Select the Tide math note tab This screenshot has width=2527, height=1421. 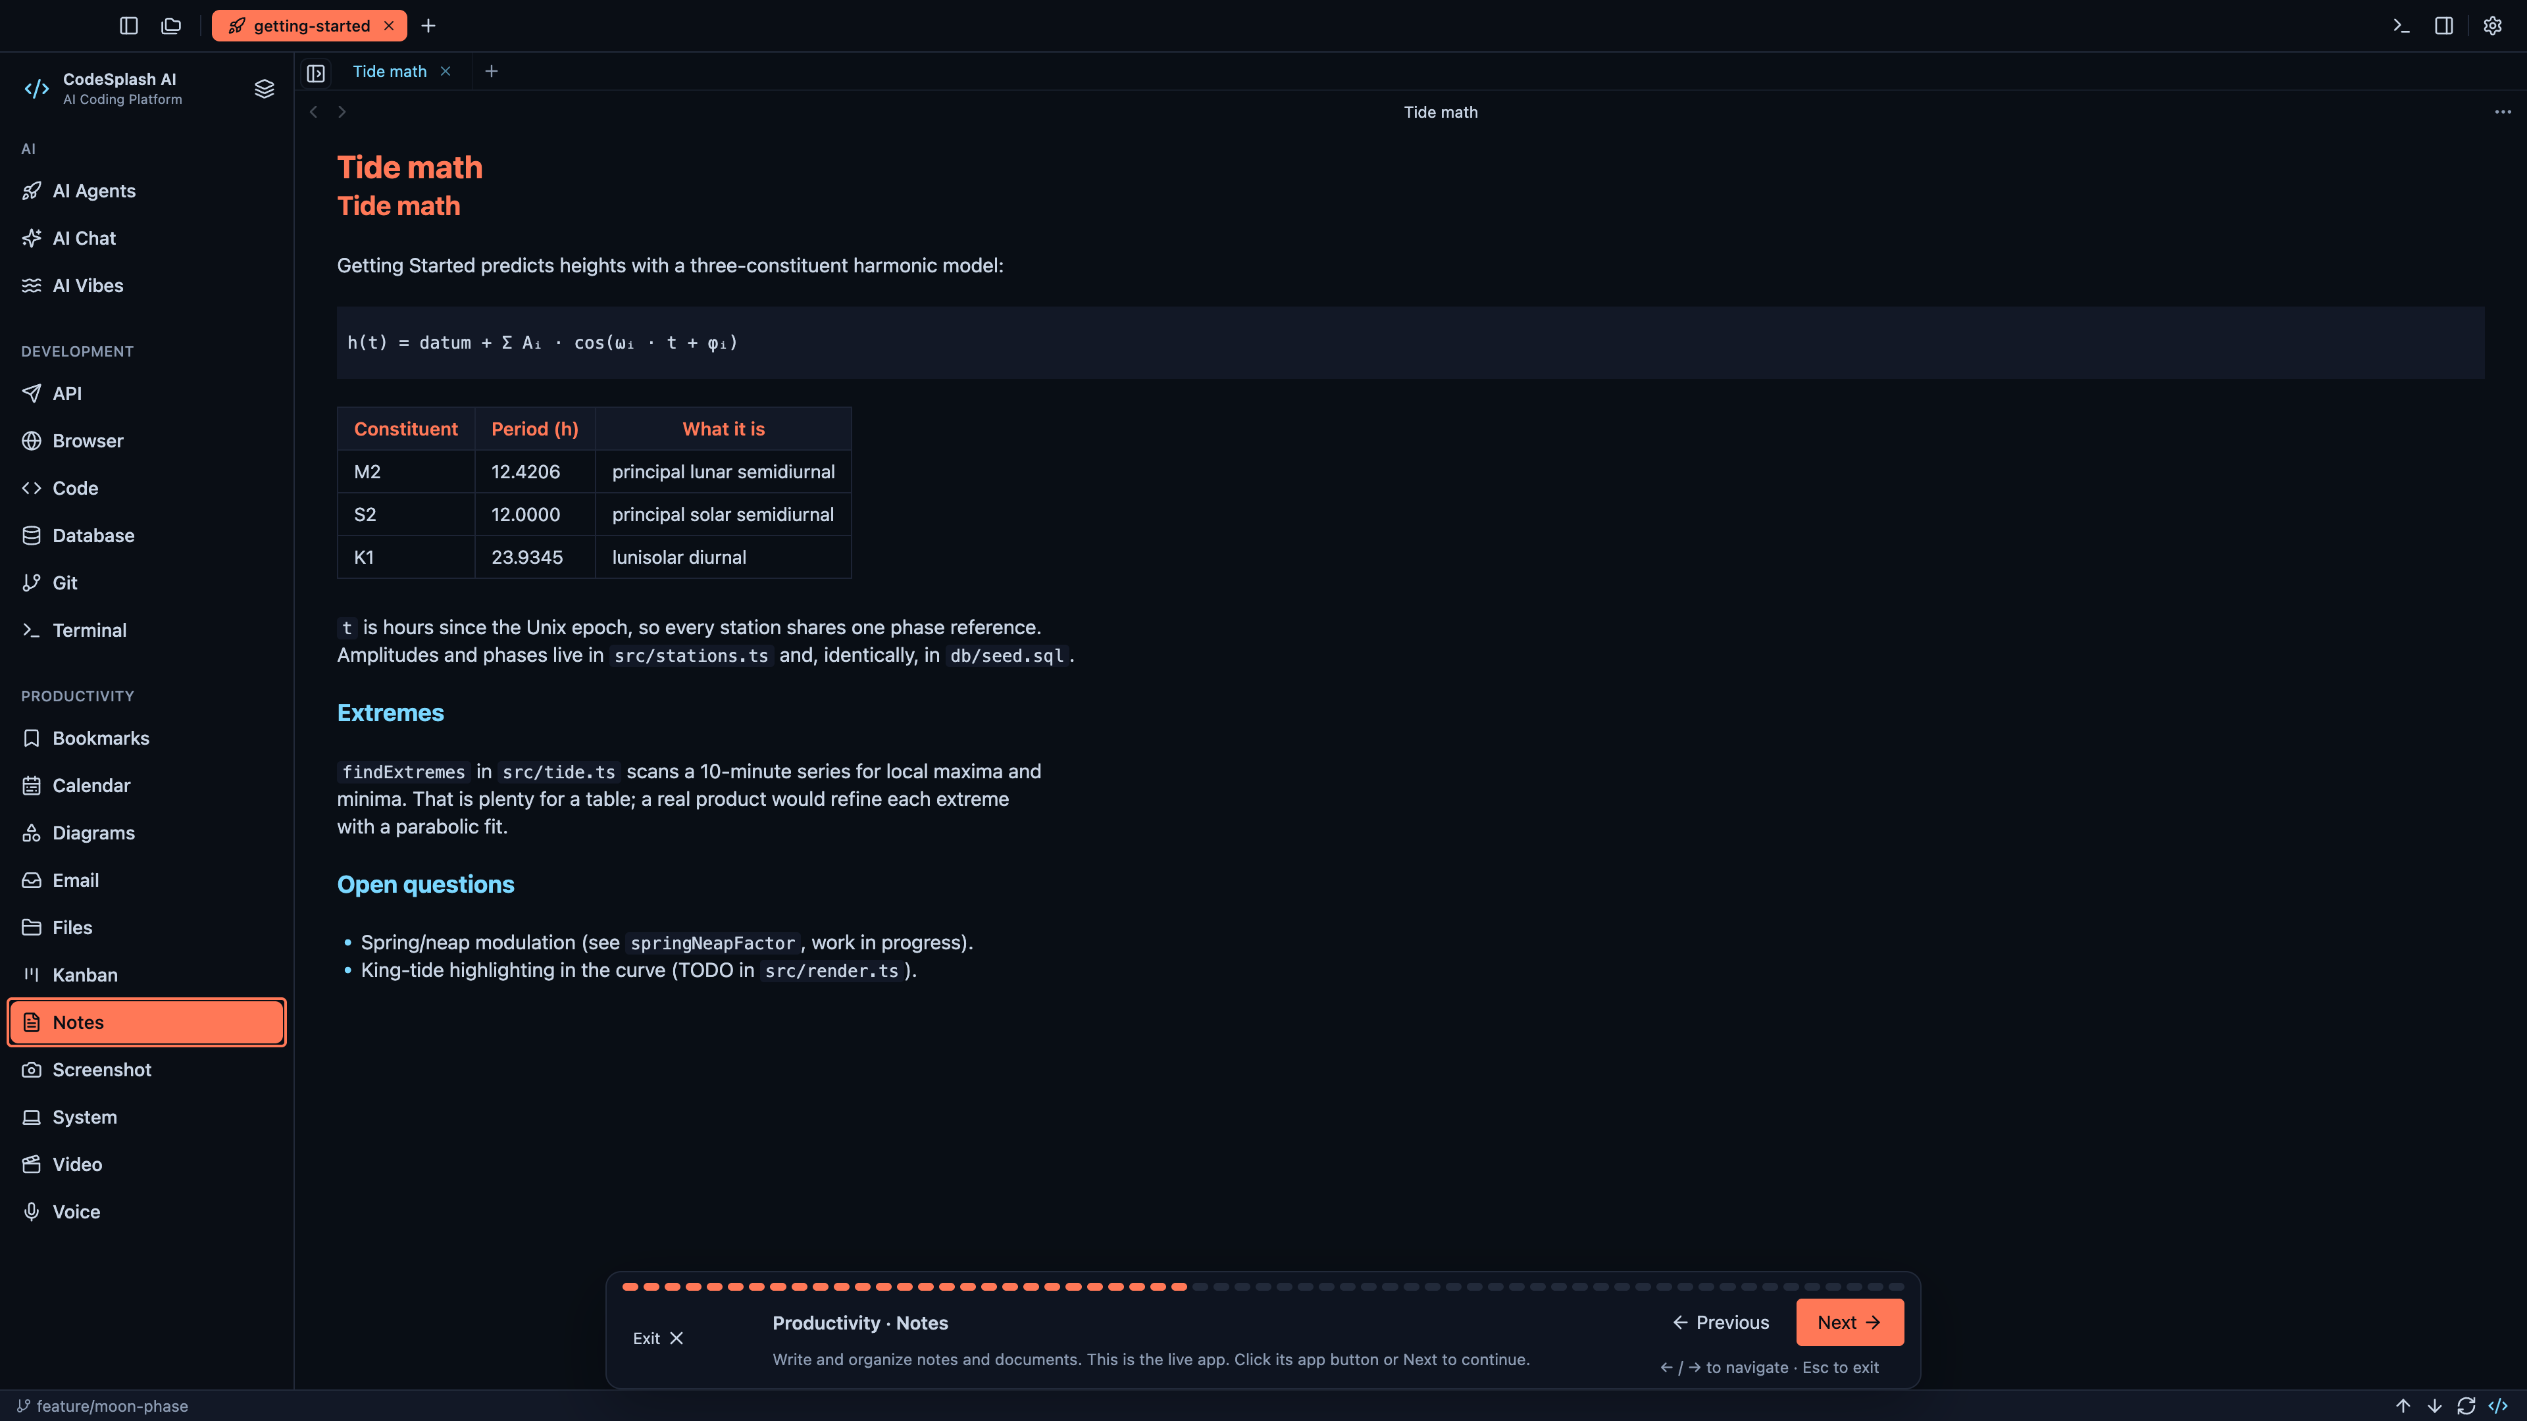coord(390,72)
